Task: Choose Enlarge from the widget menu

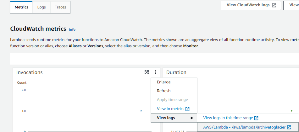Action: (x=164, y=82)
